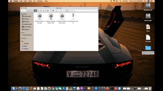The height and width of the screenshot is (91, 163).
Task: Open Terminal from the Dock
Action: click(112, 88)
